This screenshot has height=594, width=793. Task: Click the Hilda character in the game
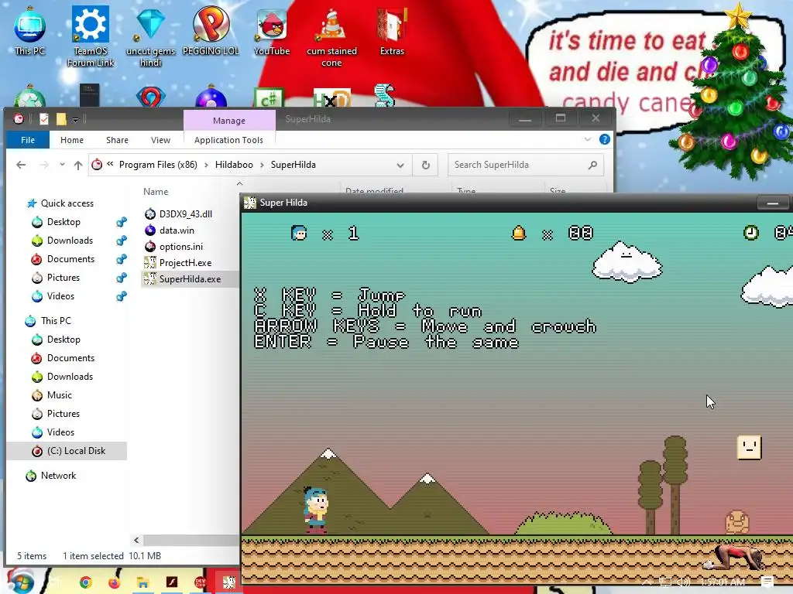pyautogui.click(x=316, y=510)
